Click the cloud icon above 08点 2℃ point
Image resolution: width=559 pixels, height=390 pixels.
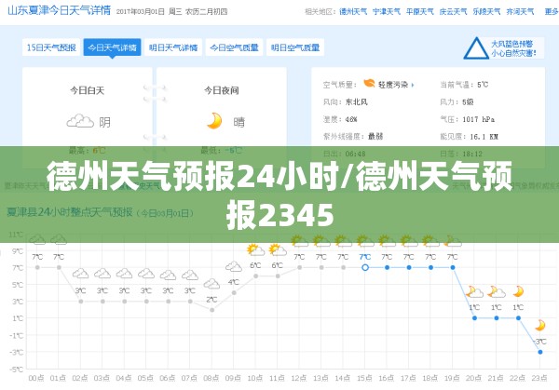tap(211, 284)
